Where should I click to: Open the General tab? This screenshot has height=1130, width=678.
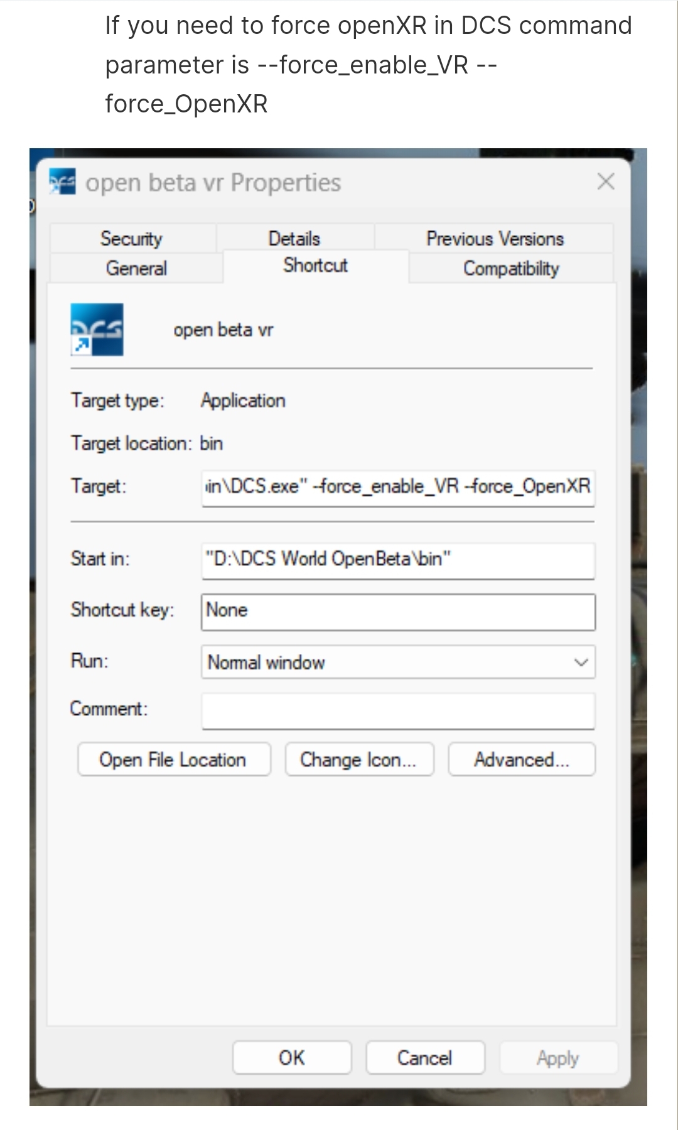136,268
